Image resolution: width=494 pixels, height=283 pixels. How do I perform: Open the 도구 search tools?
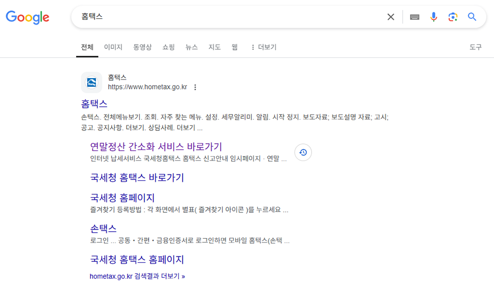(x=476, y=47)
